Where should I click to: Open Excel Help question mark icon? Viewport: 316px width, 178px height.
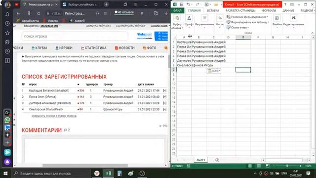pos(285,4)
